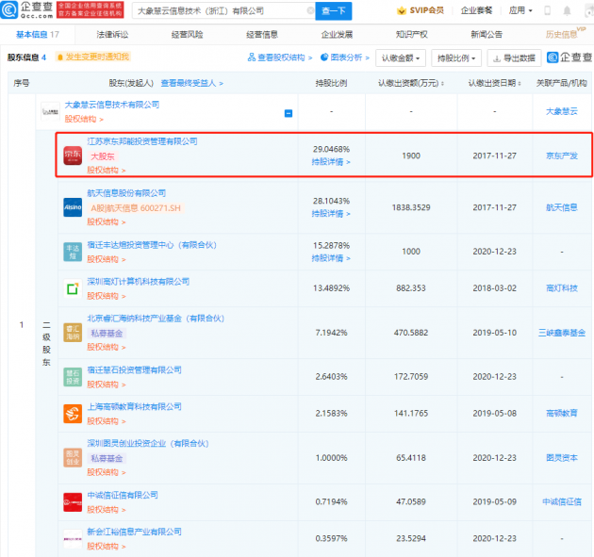Open 持股详情 for 江苏京东邦能投资管理有限公司
The width and height of the screenshot is (594, 557).
coord(331,162)
